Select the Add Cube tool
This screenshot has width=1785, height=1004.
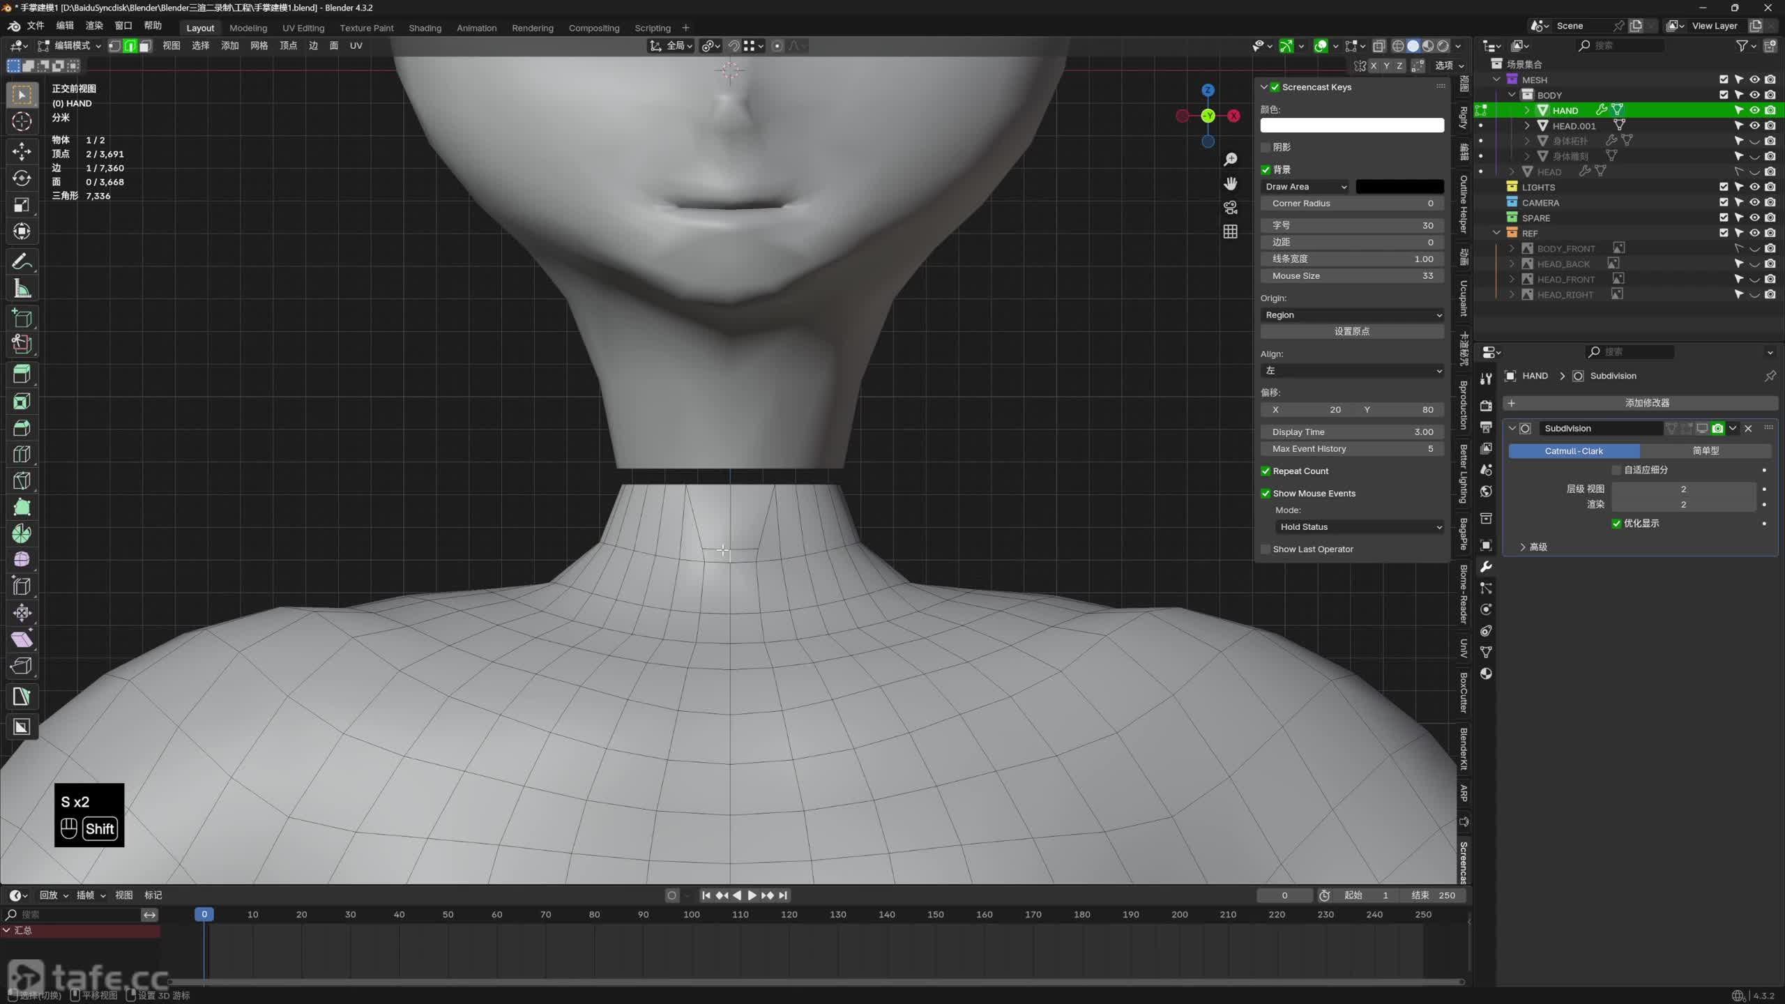click(x=22, y=318)
